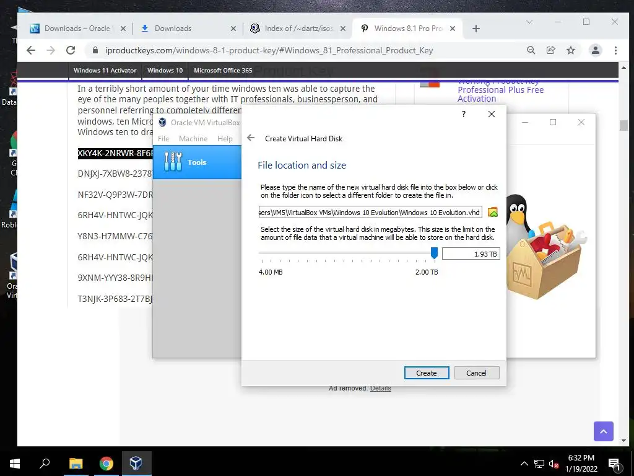
Task: Click the zoom magnifier icon in address bar
Action: click(x=531, y=50)
